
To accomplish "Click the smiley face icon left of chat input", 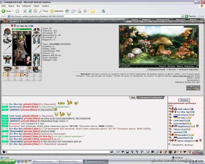I will 4,152.
